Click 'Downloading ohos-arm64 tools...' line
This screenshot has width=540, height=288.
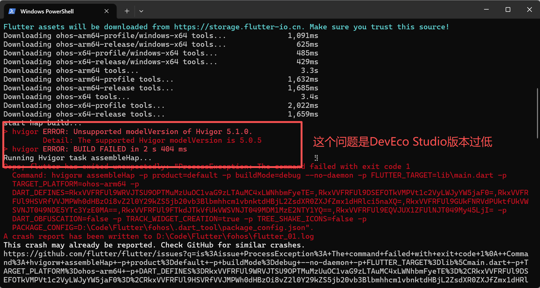click(x=71, y=70)
